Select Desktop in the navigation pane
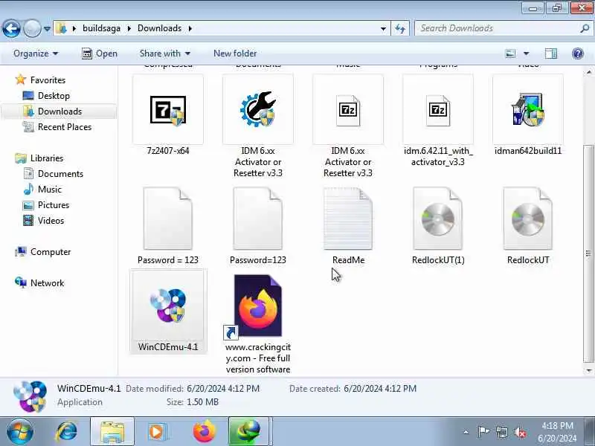Screen dimensions: 595x446 (54, 96)
